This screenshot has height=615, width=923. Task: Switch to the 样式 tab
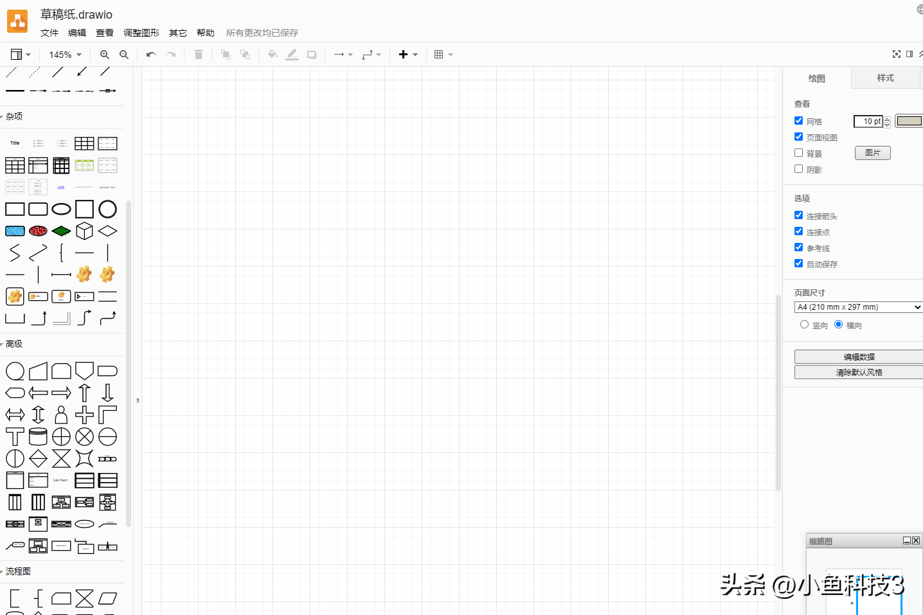click(x=885, y=78)
